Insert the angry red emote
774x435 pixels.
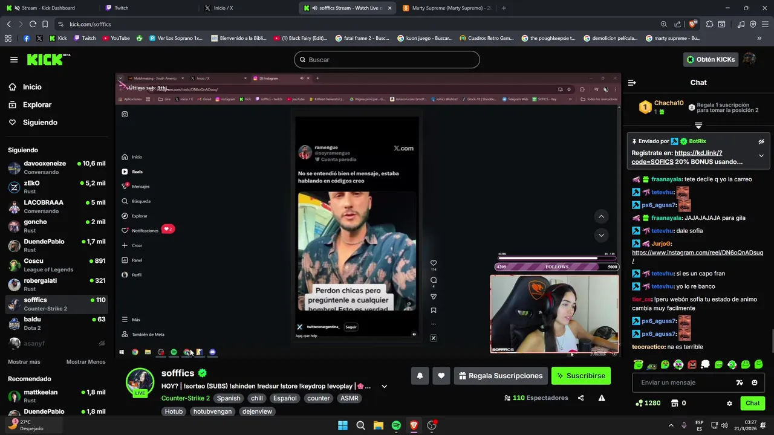coord(692,364)
